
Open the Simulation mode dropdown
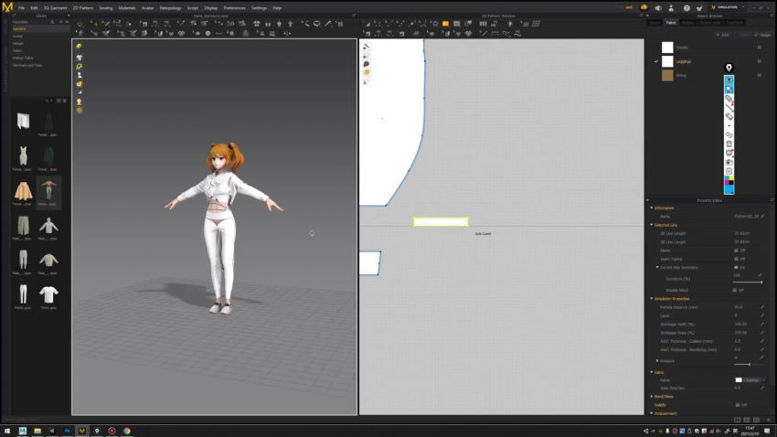click(729, 7)
